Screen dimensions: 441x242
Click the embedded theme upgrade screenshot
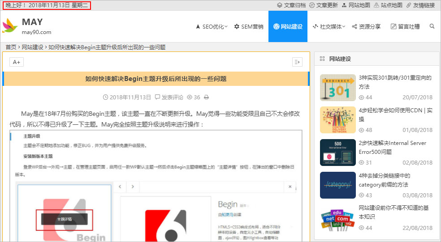coord(156,186)
